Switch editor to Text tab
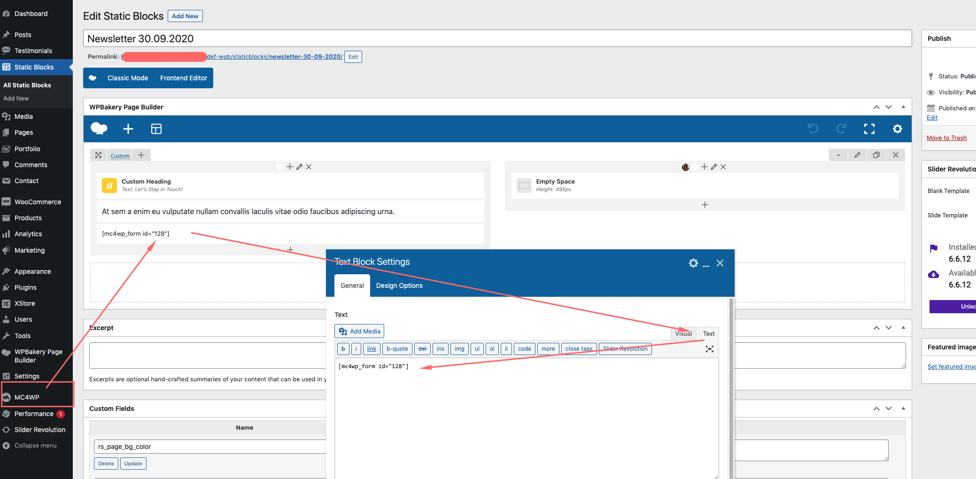Image resolution: width=976 pixels, height=479 pixels. click(x=709, y=333)
